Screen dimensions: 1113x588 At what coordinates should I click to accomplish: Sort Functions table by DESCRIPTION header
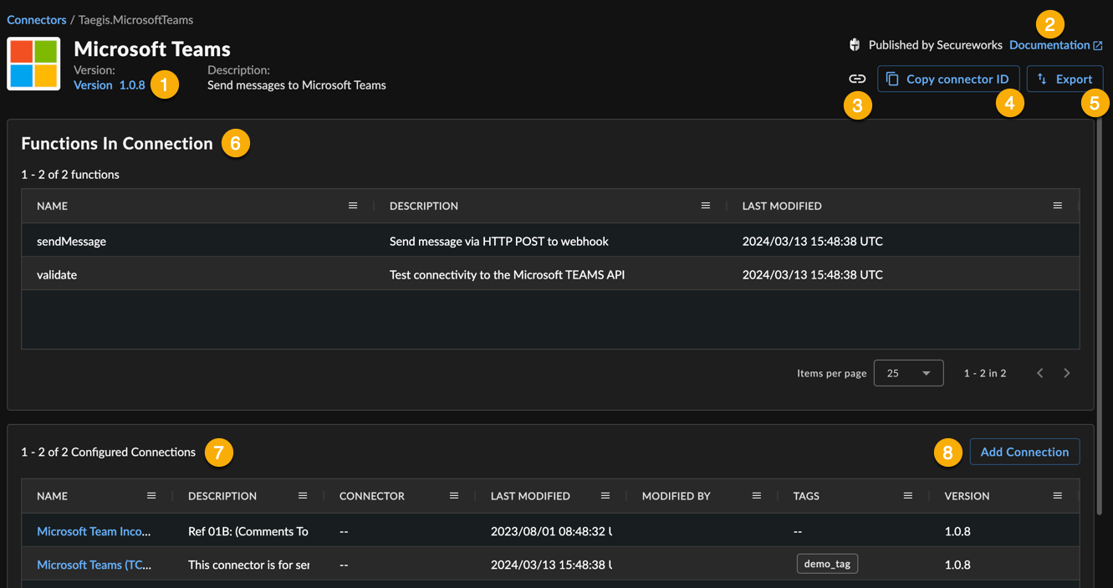[x=424, y=206]
